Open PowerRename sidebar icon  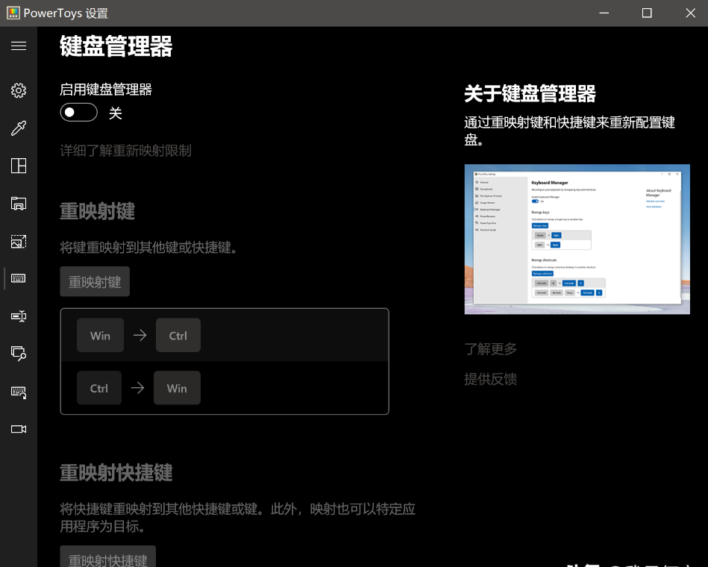point(19,316)
